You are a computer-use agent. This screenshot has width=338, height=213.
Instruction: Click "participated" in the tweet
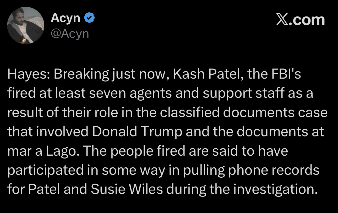pos(45,170)
